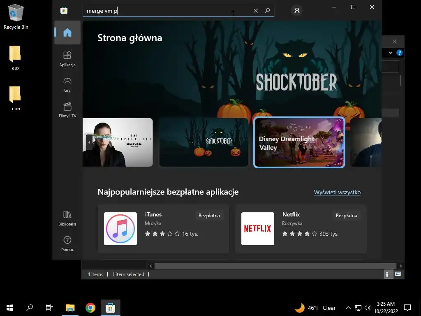Expand the Explorer ribbon chevron

click(x=391, y=53)
